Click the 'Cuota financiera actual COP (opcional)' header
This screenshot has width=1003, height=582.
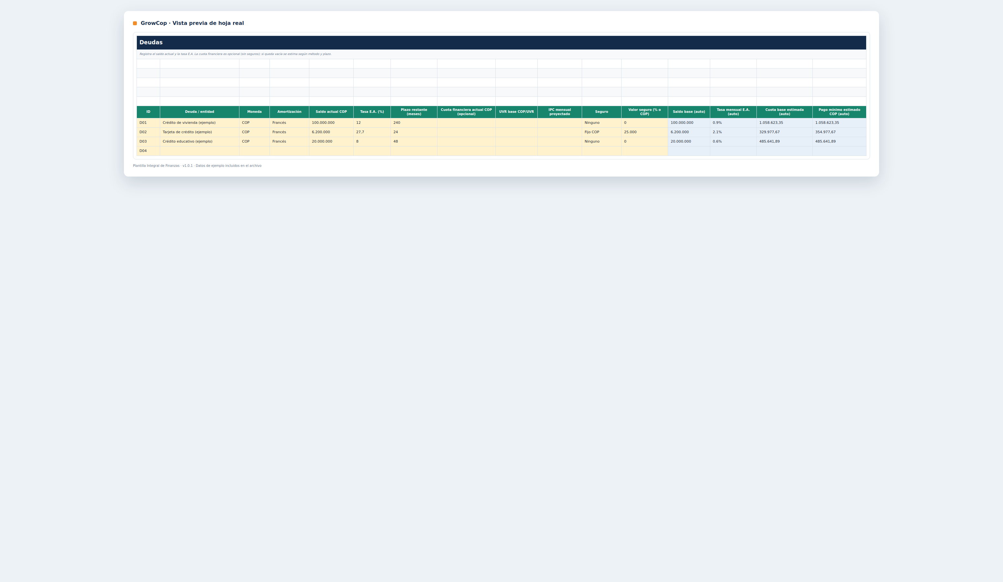tap(466, 112)
